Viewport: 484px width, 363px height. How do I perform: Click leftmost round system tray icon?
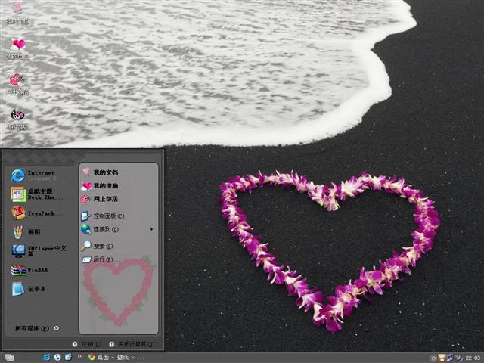(433, 358)
